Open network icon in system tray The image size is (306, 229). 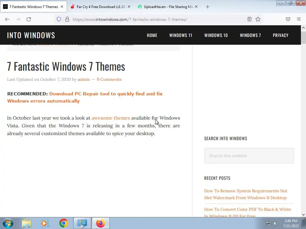click(x=269, y=223)
